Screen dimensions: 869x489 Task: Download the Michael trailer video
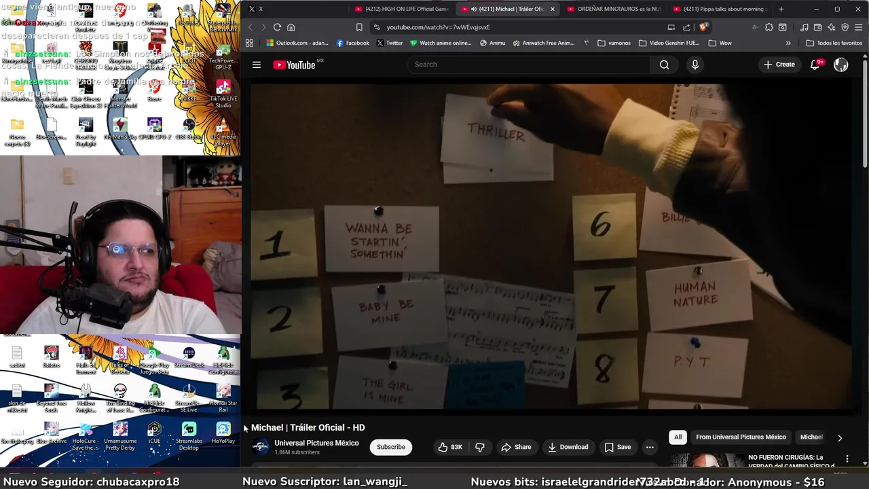[x=568, y=447]
